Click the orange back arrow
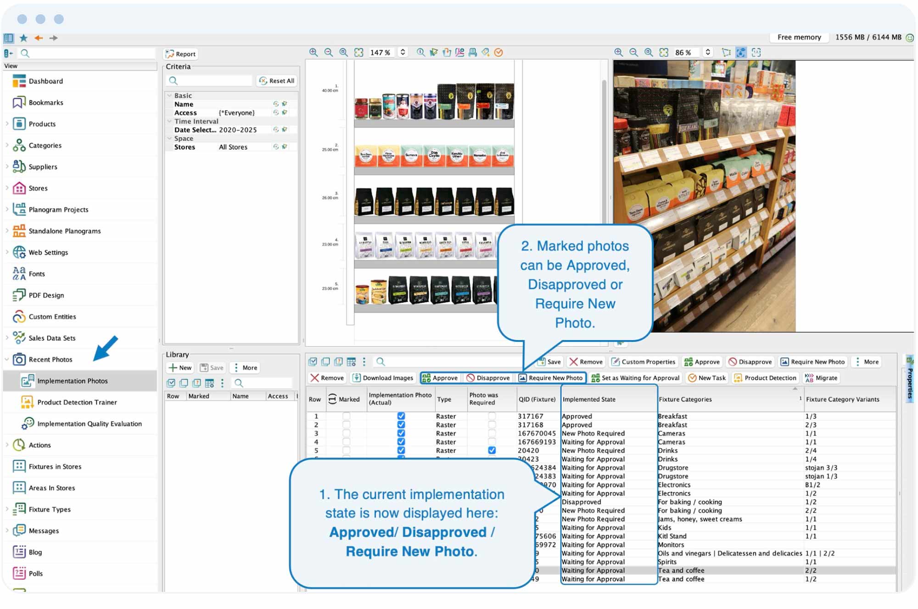Screen dimensions: 918x609 pos(39,38)
